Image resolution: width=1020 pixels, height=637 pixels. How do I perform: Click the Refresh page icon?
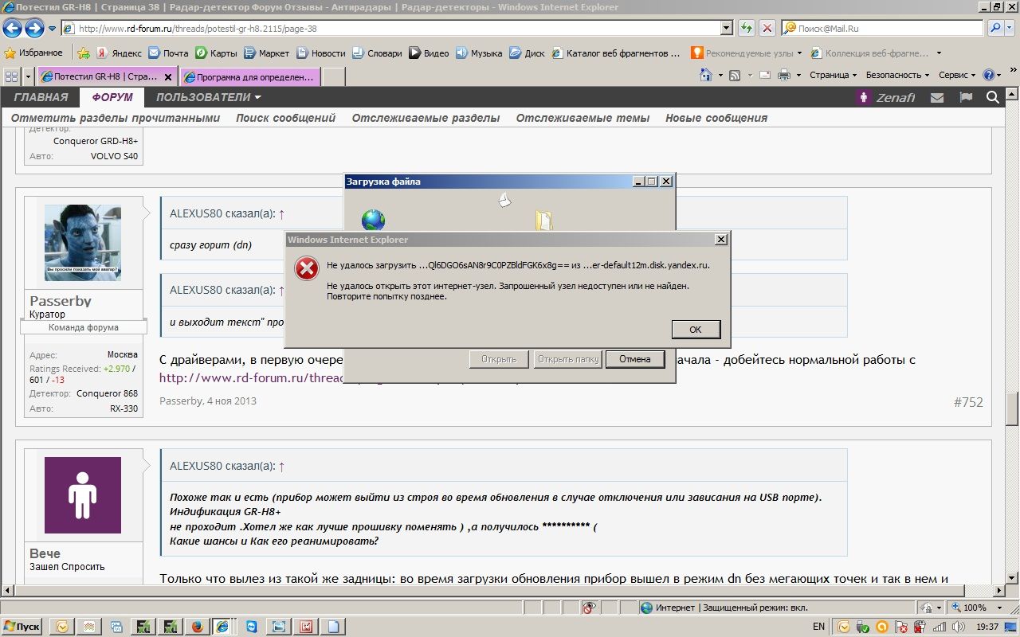(747, 28)
